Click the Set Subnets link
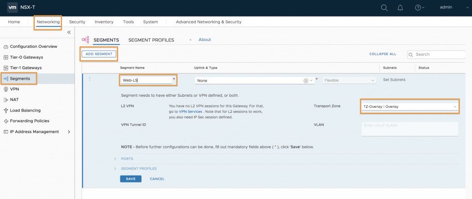Screen dimensions: 472x199 click(394, 80)
